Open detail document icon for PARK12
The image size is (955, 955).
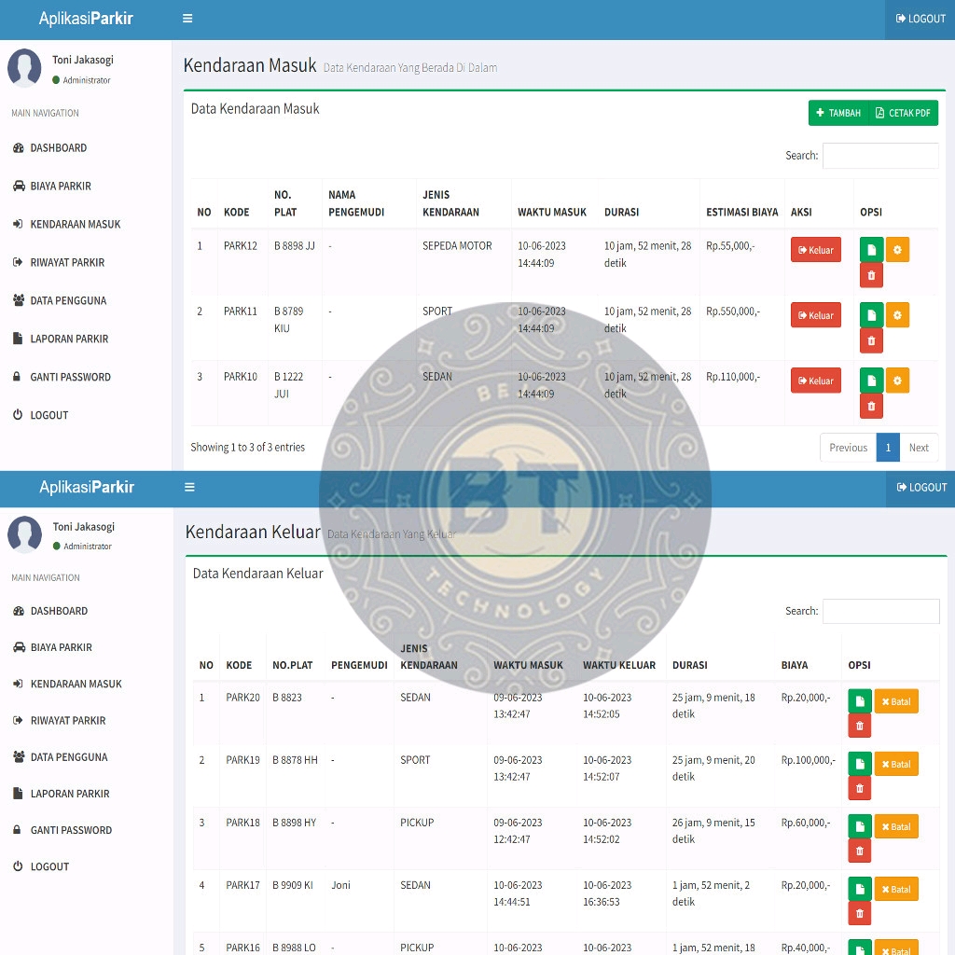(871, 250)
